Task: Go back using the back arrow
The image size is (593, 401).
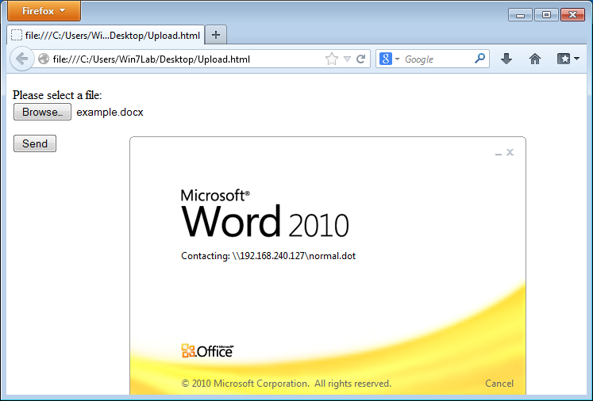Action: [21, 59]
